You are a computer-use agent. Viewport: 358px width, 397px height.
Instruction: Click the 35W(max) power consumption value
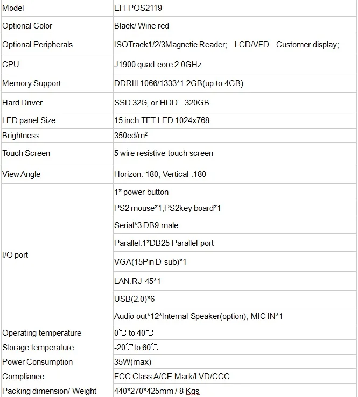tap(132, 362)
